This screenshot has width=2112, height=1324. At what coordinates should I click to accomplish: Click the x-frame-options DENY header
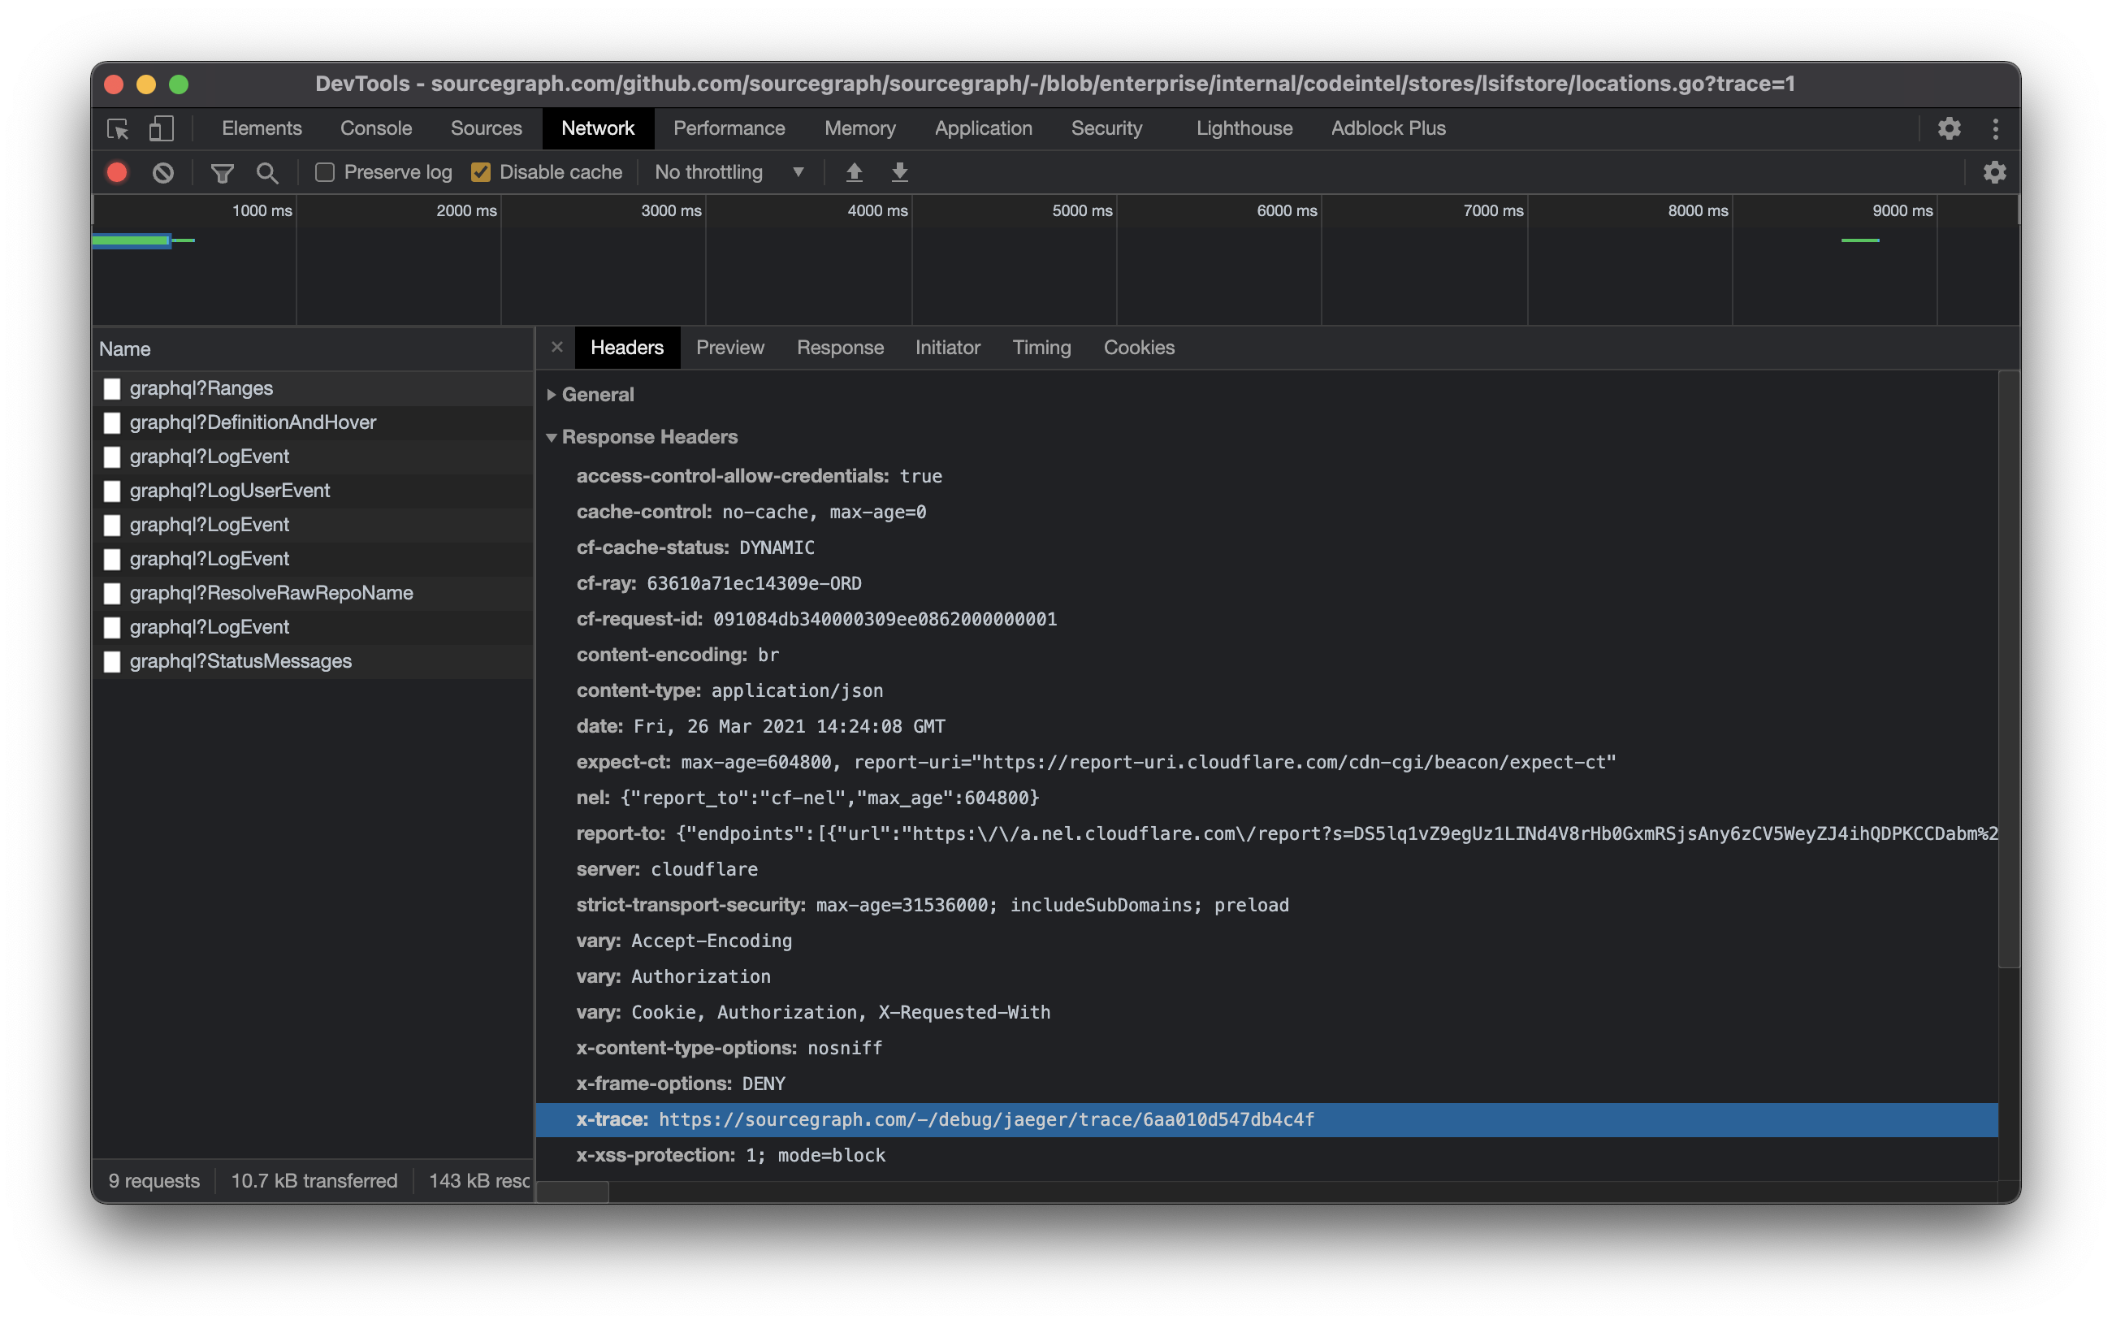coord(682,1084)
